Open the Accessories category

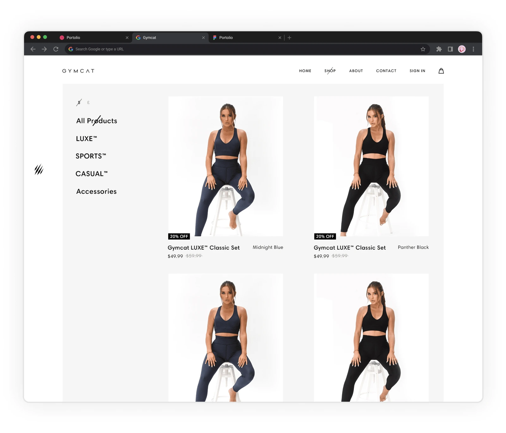pos(96,191)
